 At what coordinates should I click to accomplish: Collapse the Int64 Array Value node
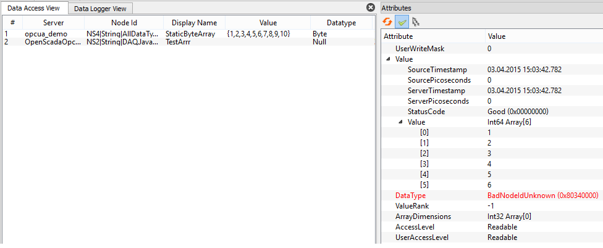[400, 122]
